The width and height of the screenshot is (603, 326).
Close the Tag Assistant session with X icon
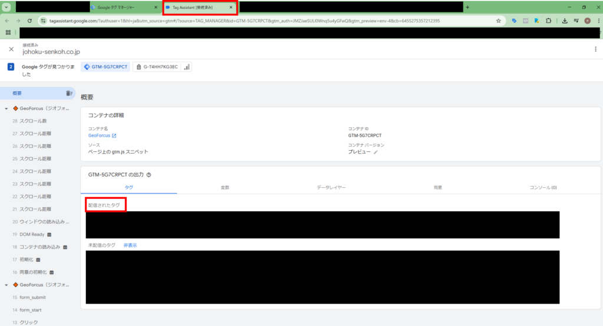[x=11, y=49]
